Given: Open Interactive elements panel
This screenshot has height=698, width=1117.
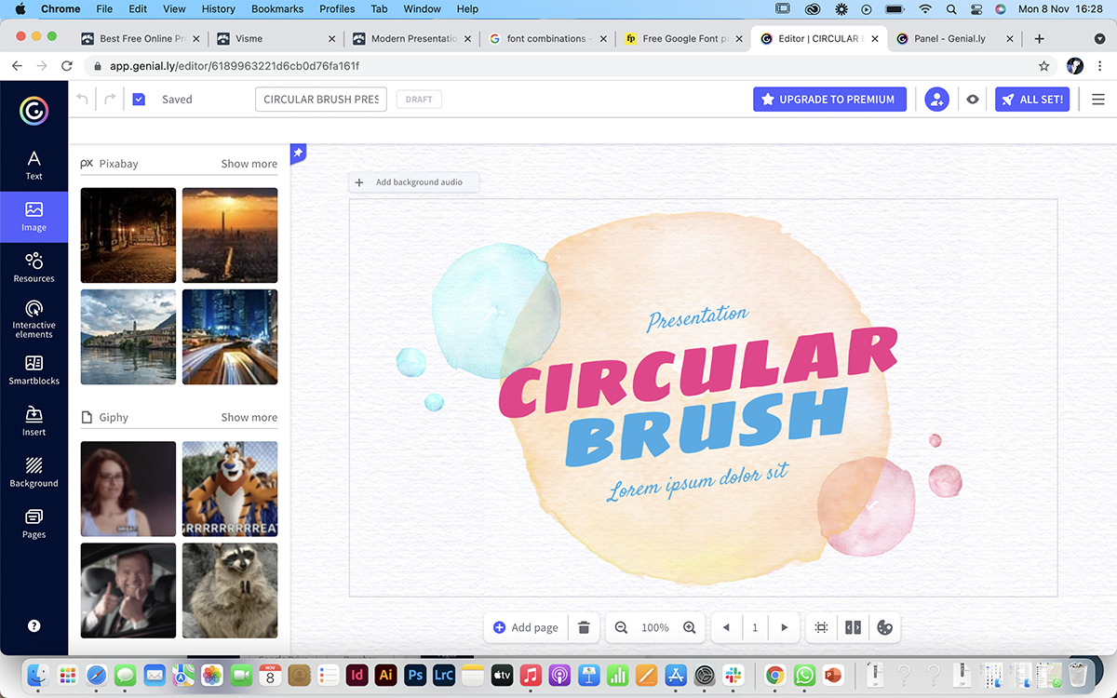Looking at the screenshot, I should [x=34, y=318].
